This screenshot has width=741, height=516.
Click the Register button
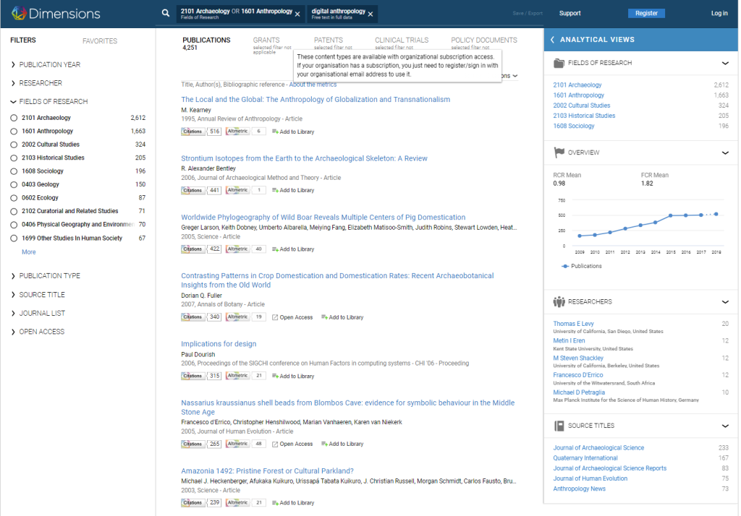click(x=647, y=13)
